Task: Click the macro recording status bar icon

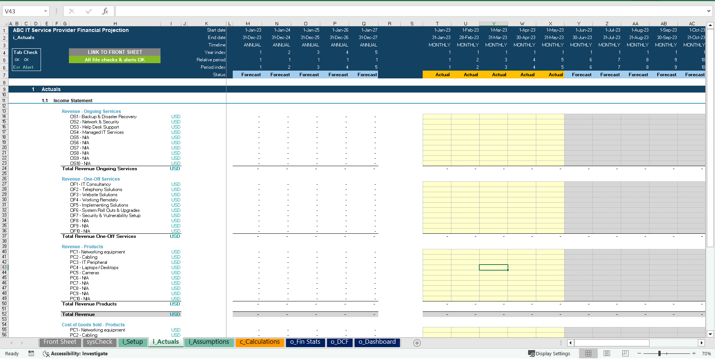Action: [x=31, y=353]
